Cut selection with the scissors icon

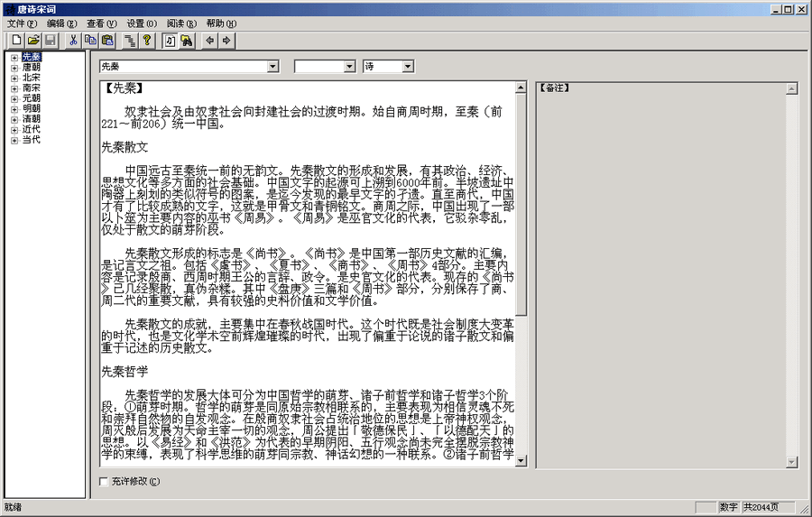[74, 41]
